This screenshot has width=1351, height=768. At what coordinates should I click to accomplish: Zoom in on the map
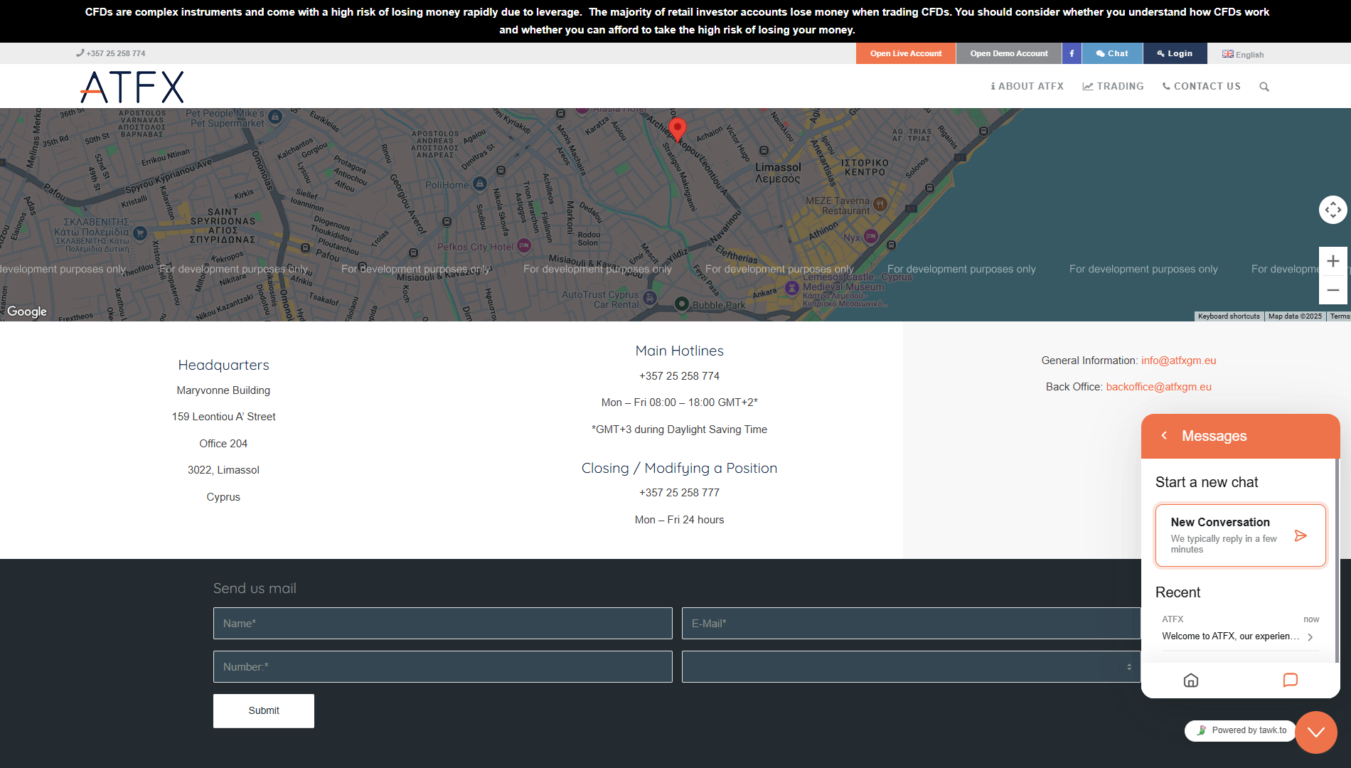(x=1333, y=261)
